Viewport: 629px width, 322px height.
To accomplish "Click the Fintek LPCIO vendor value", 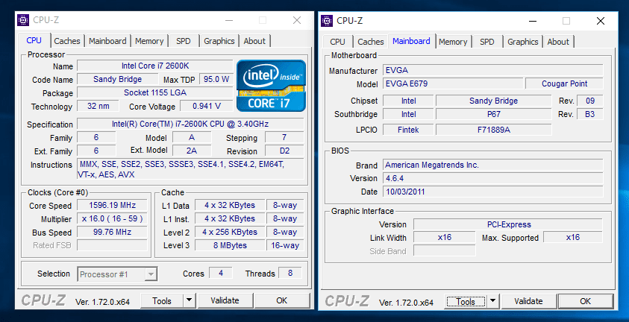I will click(408, 130).
